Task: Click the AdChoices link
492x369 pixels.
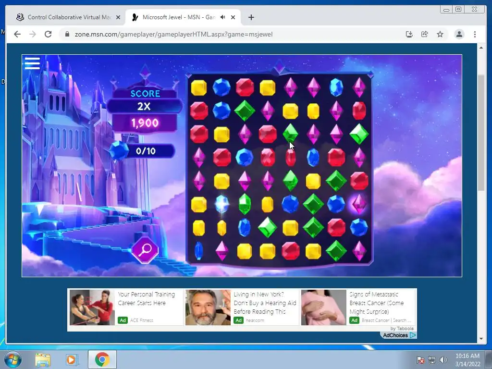Action: point(399,335)
